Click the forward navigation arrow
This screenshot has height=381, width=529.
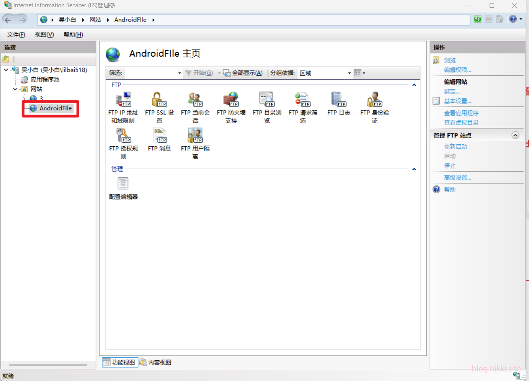[23, 20]
